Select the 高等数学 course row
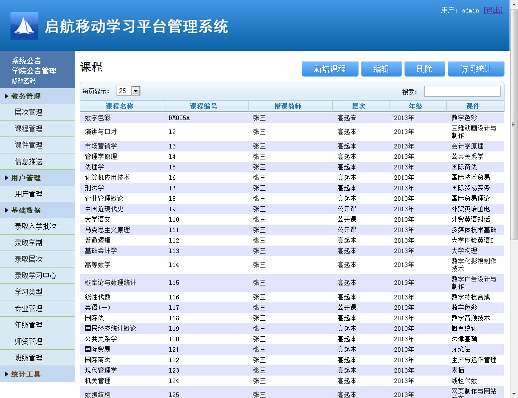 point(98,265)
